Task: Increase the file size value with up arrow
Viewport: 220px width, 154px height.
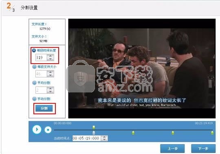Action: pyautogui.click(x=51, y=72)
